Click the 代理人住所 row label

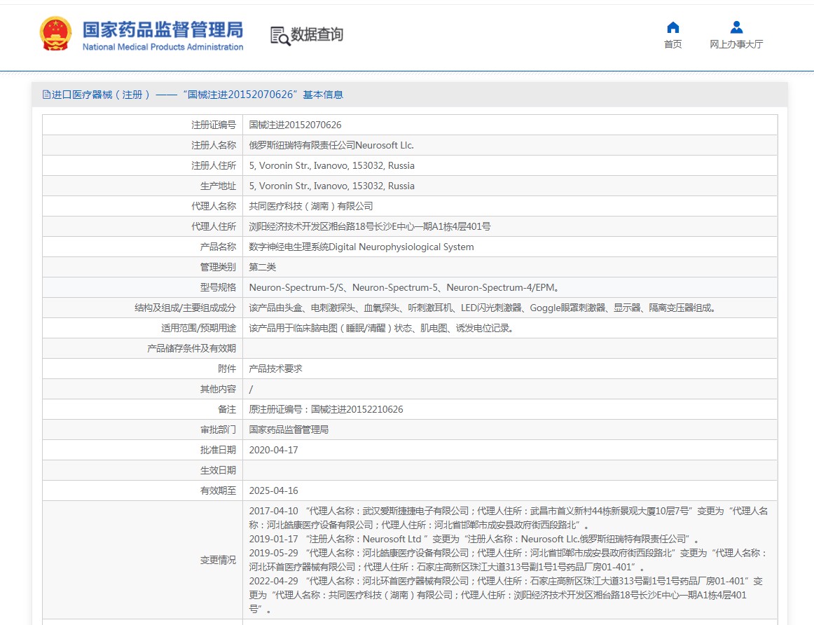[x=214, y=226]
